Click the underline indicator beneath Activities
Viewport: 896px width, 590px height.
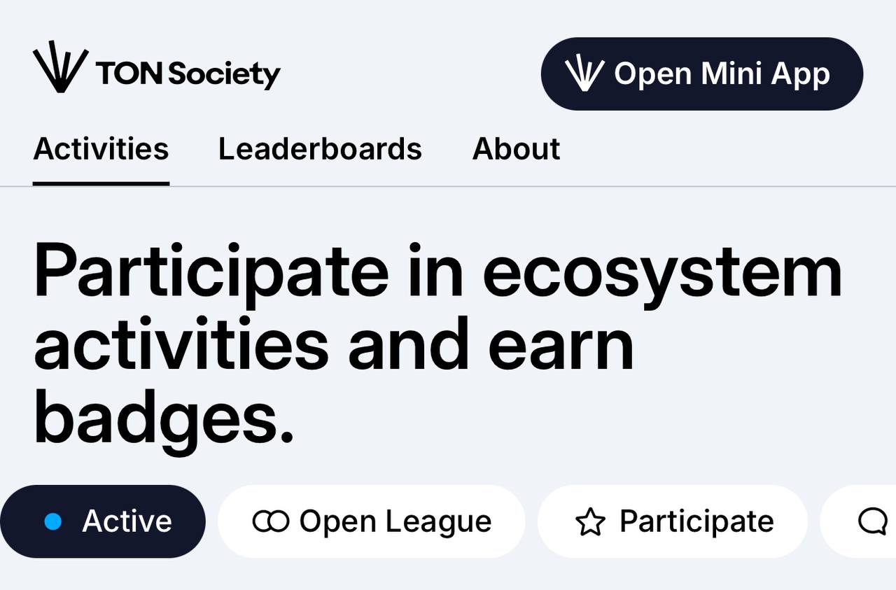point(101,184)
